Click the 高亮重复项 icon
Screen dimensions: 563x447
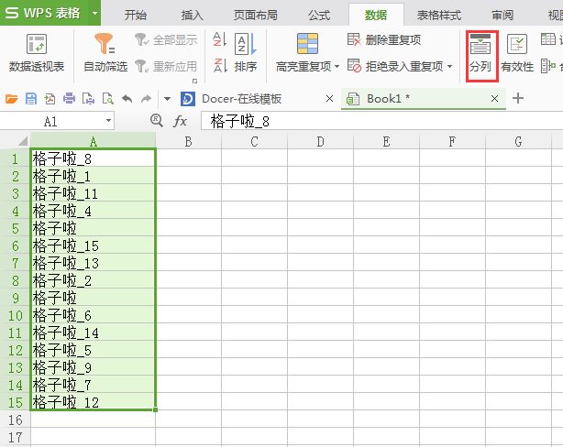[307, 44]
